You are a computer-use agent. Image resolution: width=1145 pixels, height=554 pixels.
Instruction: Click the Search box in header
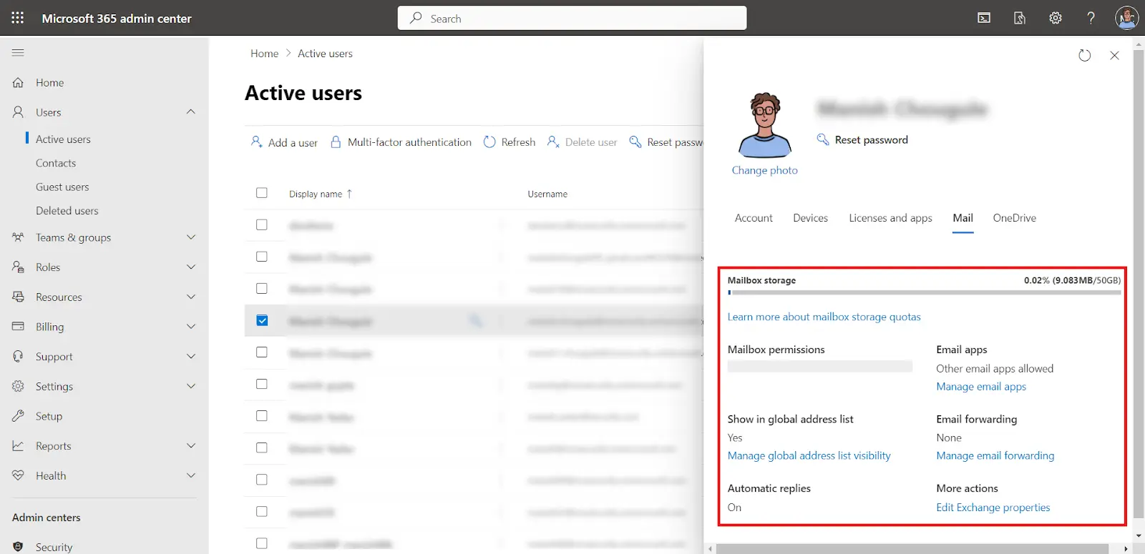[x=572, y=19]
